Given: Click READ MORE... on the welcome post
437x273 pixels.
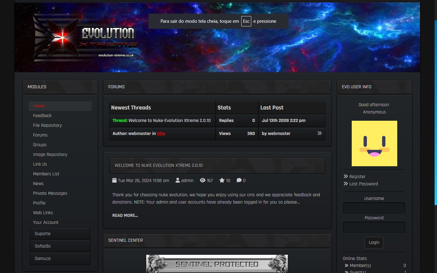Looking at the screenshot, I should pyautogui.click(x=125, y=215).
